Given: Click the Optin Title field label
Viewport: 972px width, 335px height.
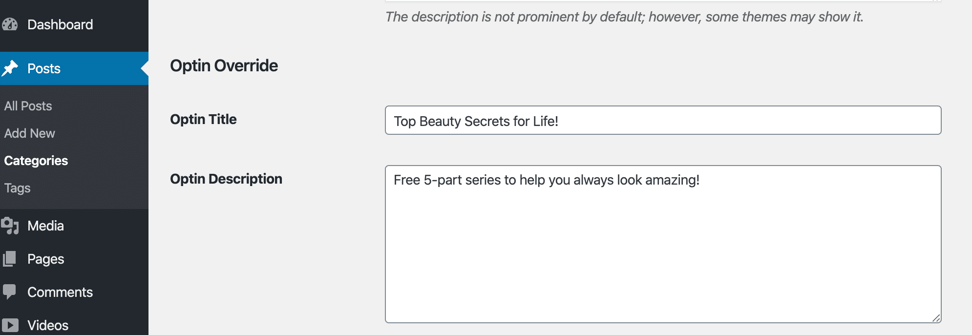Looking at the screenshot, I should click(x=203, y=119).
